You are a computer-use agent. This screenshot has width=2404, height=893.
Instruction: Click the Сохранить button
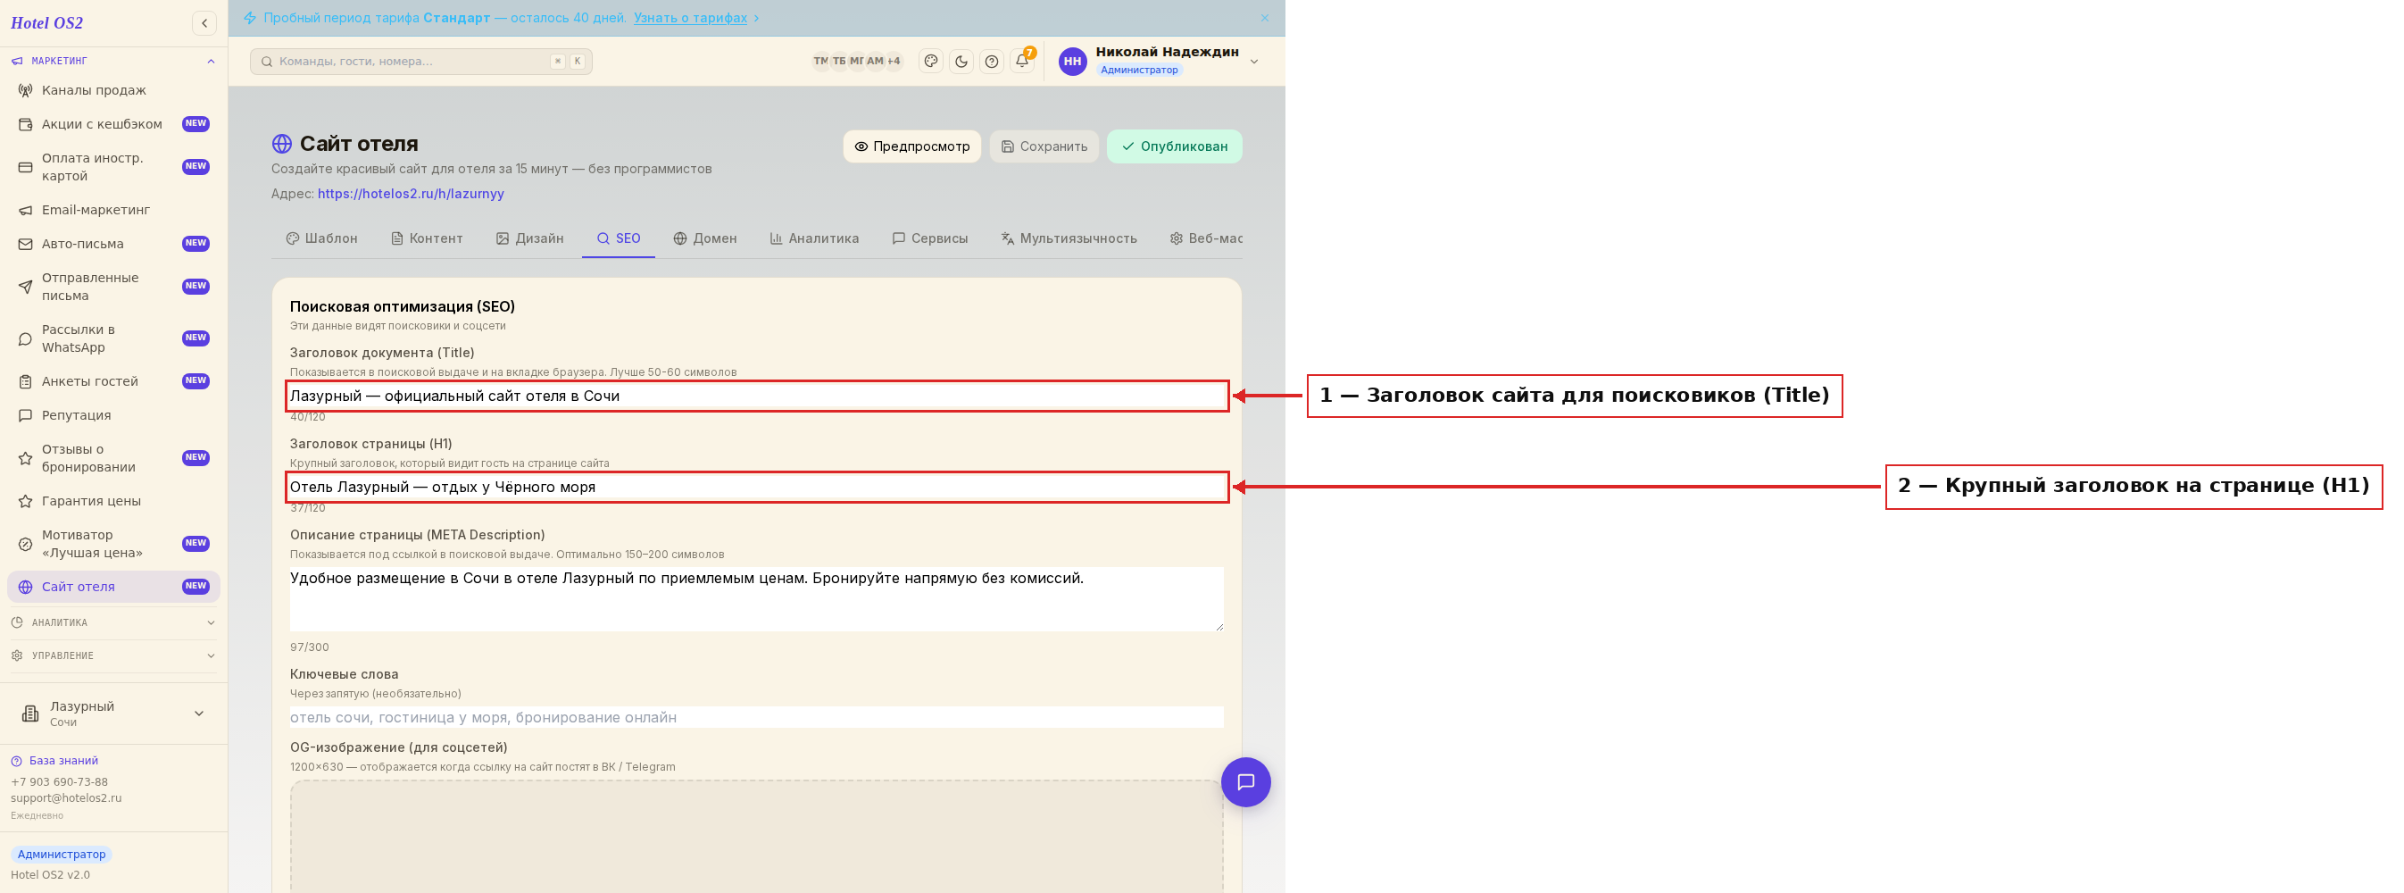tap(1044, 146)
